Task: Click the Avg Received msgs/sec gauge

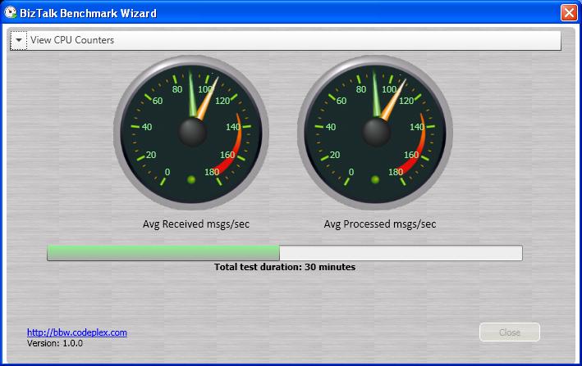Action: pyautogui.click(x=191, y=132)
